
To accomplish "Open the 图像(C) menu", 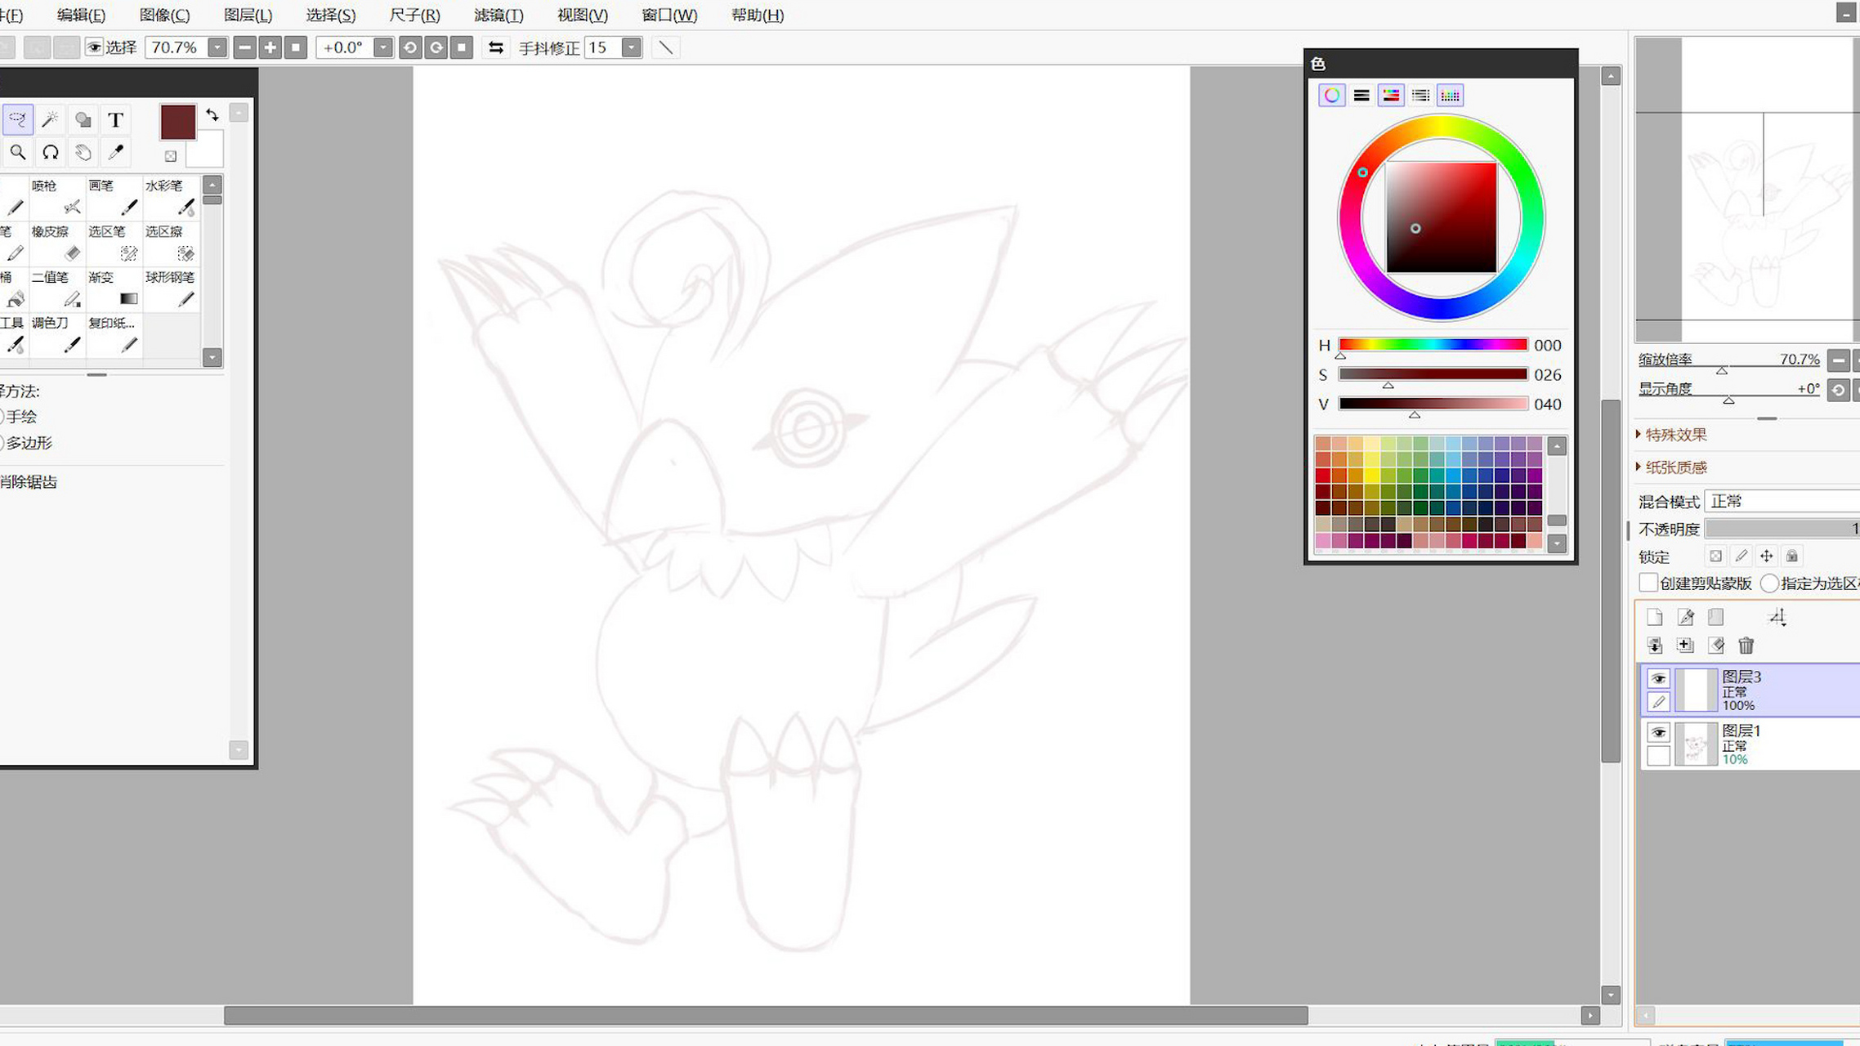I will coord(164,15).
